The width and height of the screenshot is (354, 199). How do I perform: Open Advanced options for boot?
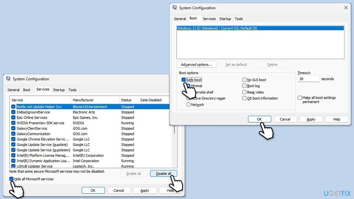coord(196,64)
